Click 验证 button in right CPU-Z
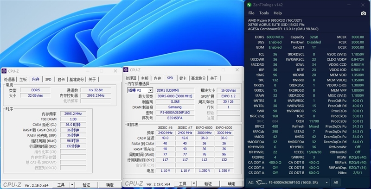Image resolution: width=371 pixels, height=189 pixels. (x=208, y=183)
